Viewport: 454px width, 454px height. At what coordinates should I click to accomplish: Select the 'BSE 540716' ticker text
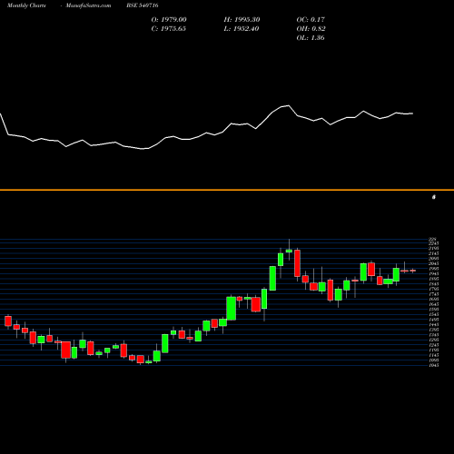143,5
